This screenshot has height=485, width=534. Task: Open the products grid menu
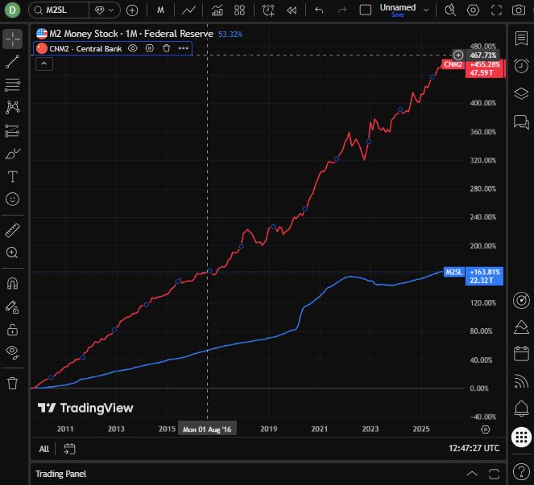521,437
